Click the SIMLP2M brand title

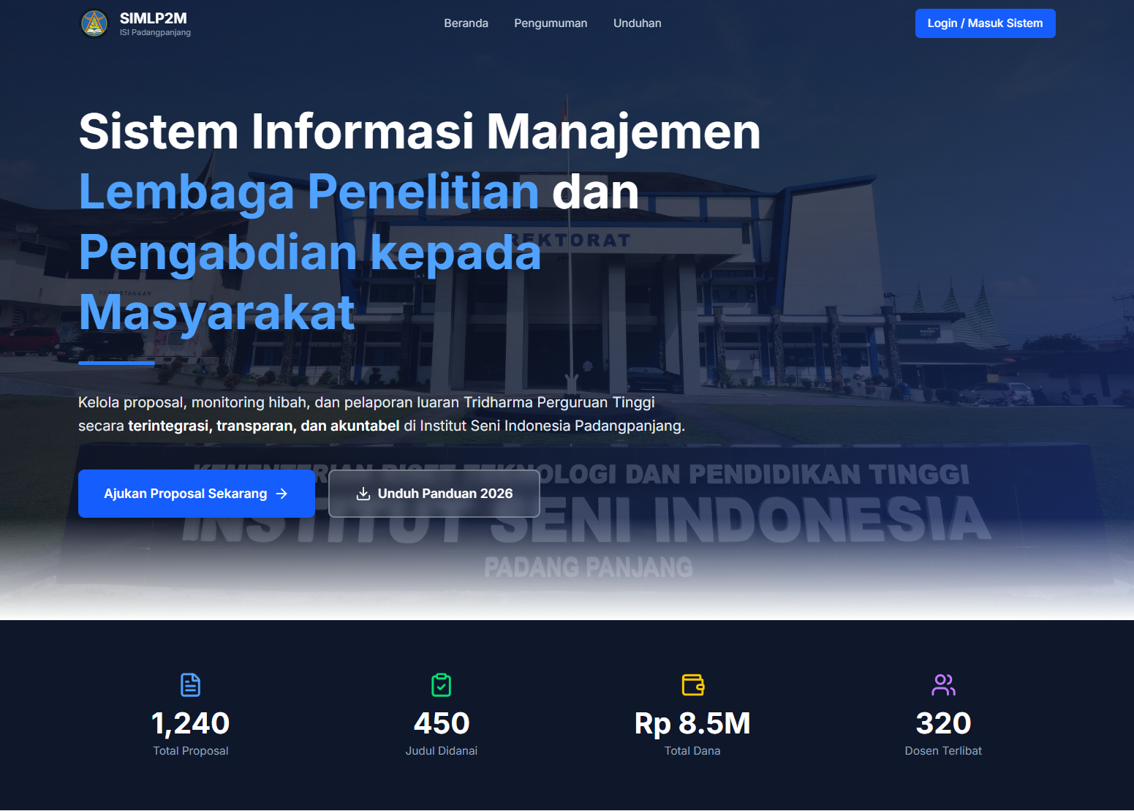(x=153, y=18)
